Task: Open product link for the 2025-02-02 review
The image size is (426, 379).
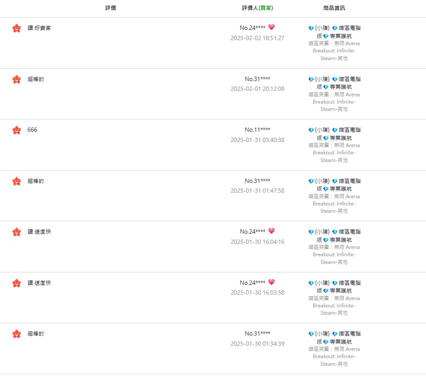Action: pyautogui.click(x=335, y=32)
